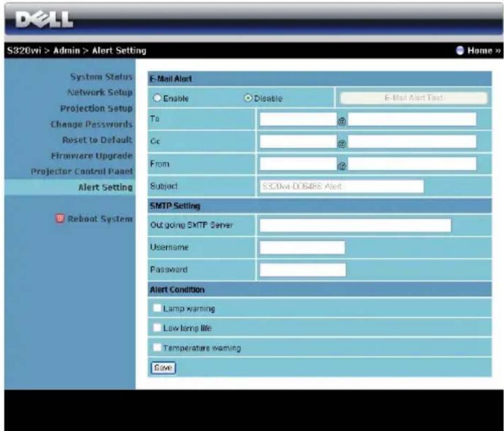Open Network Setup page
Screen dimensions: 504x431
click(100, 92)
